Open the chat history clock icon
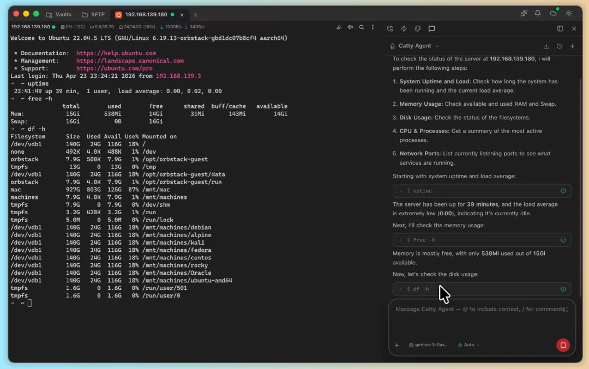The height and width of the screenshot is (369, 589). (560, 46)
